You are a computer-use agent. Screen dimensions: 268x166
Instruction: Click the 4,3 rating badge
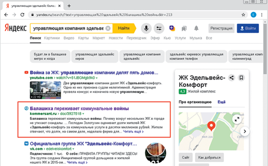tap(182, 91)
